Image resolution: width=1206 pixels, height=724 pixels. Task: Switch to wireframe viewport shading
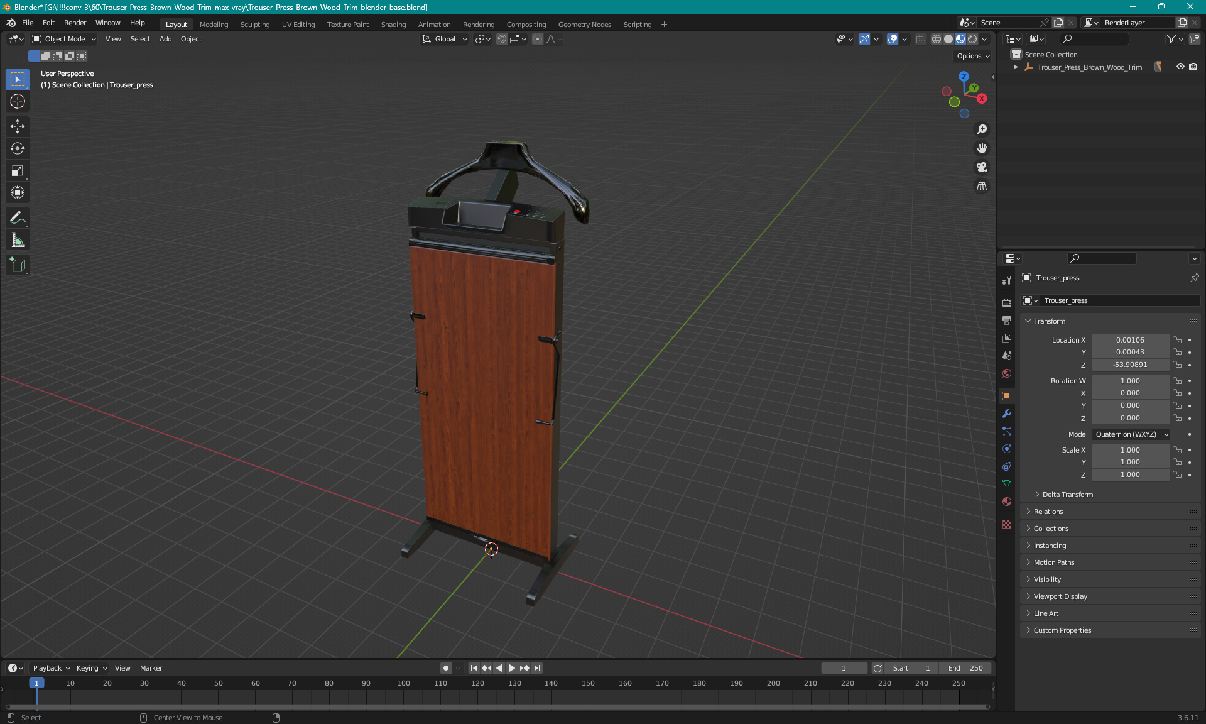pos(936,39)
